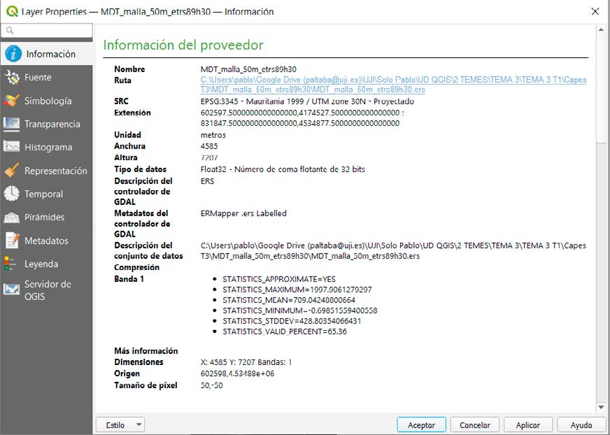
Task: Click the STATISTICS_MINIMUM value entry
Action: coord(300,311)
